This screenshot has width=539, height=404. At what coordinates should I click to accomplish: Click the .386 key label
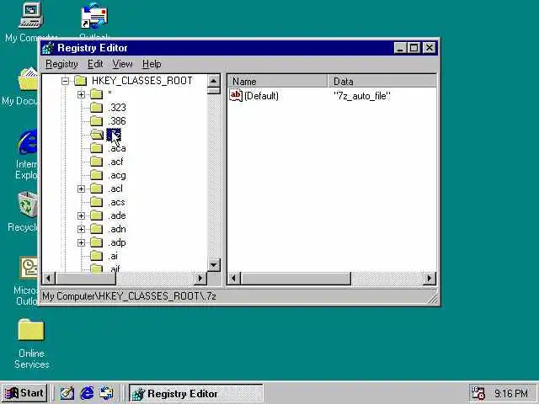[x=117, y=121]
